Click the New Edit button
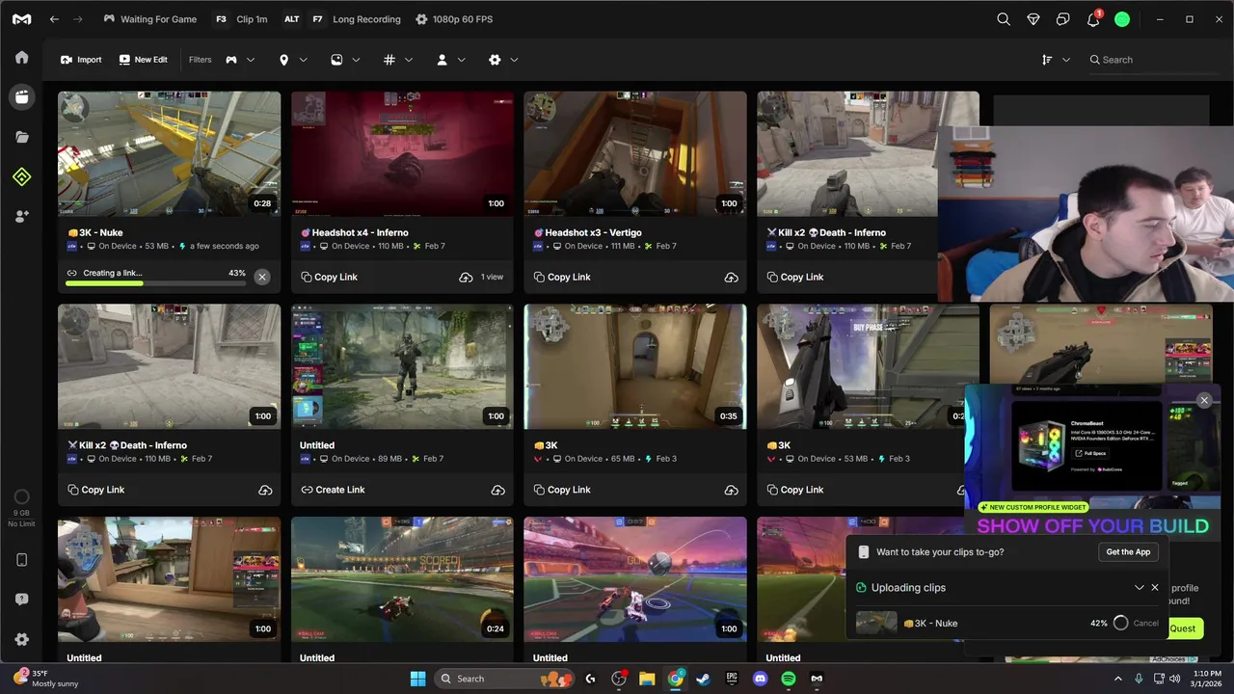This screenshot has width=1234, height=694. coord(143,60)
